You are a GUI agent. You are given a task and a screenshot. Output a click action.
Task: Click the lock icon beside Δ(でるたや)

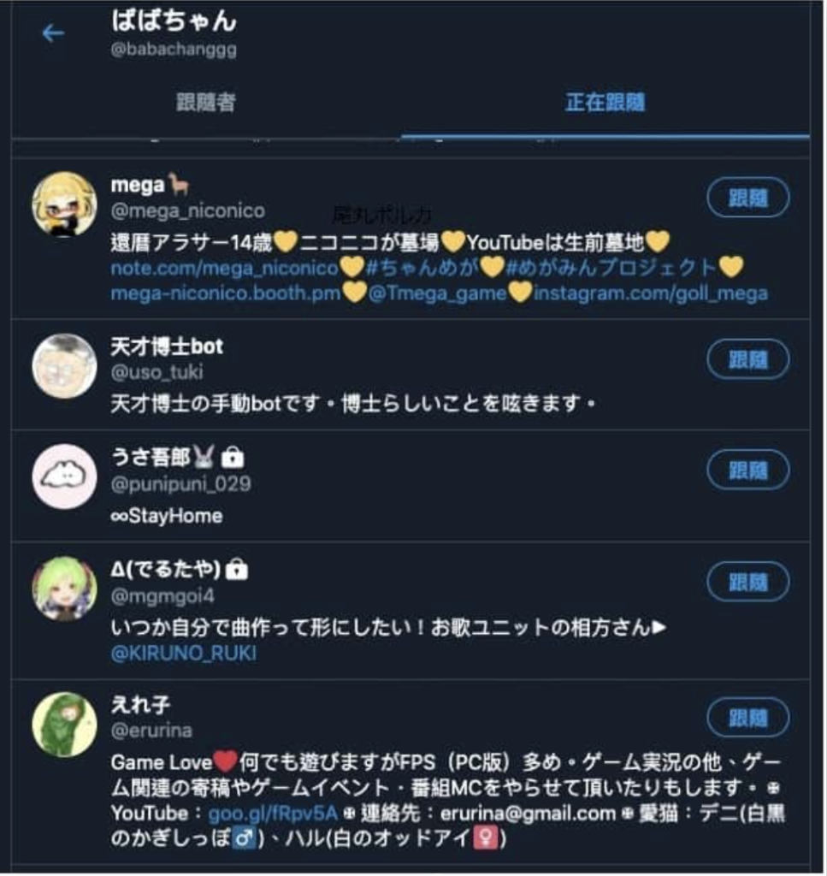coord(237,569)
